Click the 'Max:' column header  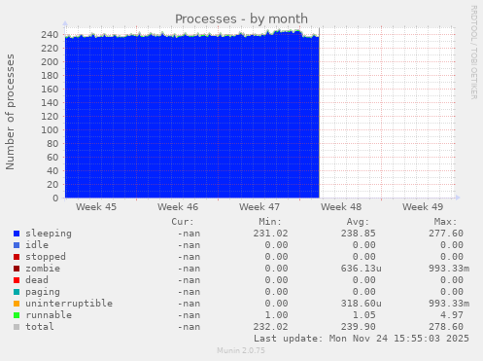click(x=445, y=222)
